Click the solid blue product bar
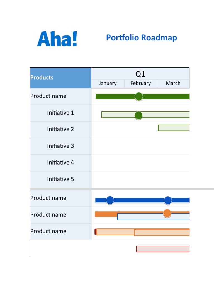Screen dimensions: 214x286 click(142, 200)
